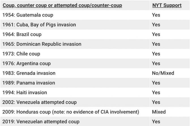Click the 2009 Honduras coup entry
The width and height of the screenshot is (190, 126).
(70, 112)
